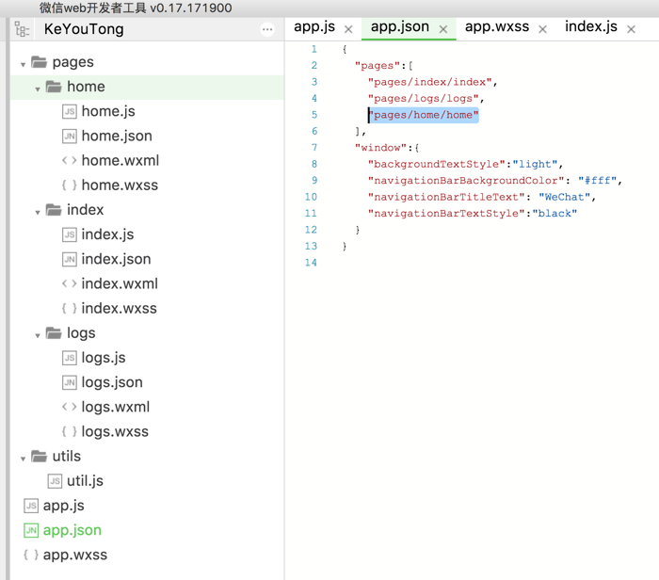
Task: Click the utils folder icon
Action: (x=39, y=456)
